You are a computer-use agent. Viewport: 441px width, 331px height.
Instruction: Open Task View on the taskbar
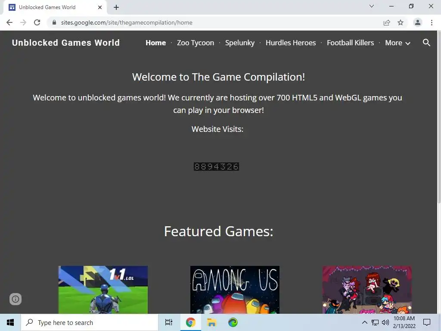(x=169, y=322)
